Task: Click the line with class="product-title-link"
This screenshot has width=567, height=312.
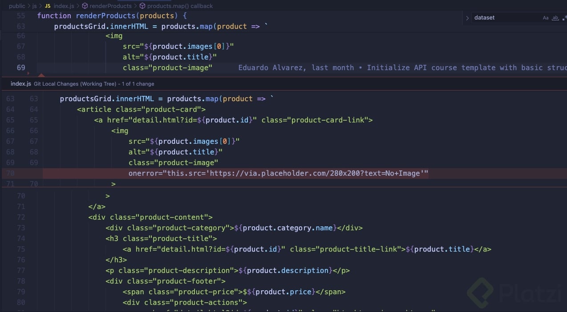Action: click(307, 249)
